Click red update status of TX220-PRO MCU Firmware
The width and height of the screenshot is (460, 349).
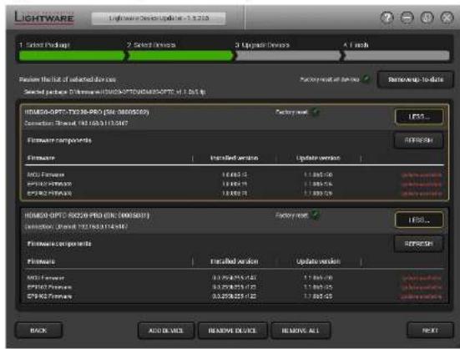(422, 175)
